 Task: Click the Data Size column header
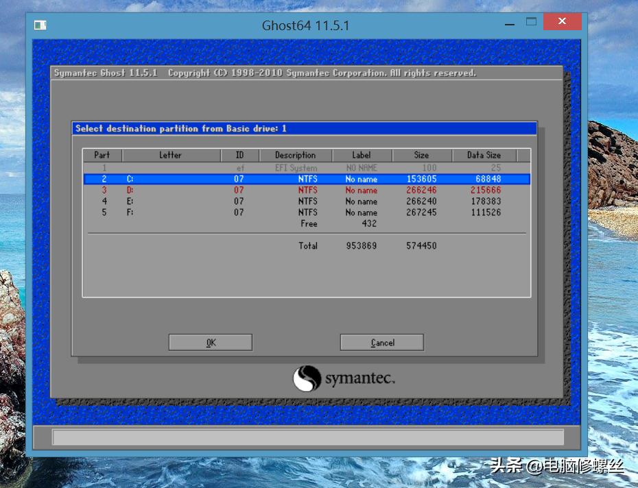tap(484, 155)
